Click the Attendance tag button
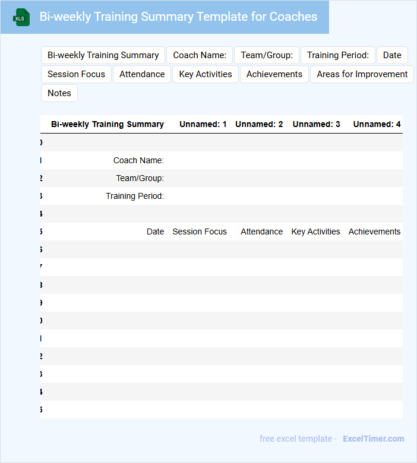This screenshot has width=417, height=463. coord(142,74)
